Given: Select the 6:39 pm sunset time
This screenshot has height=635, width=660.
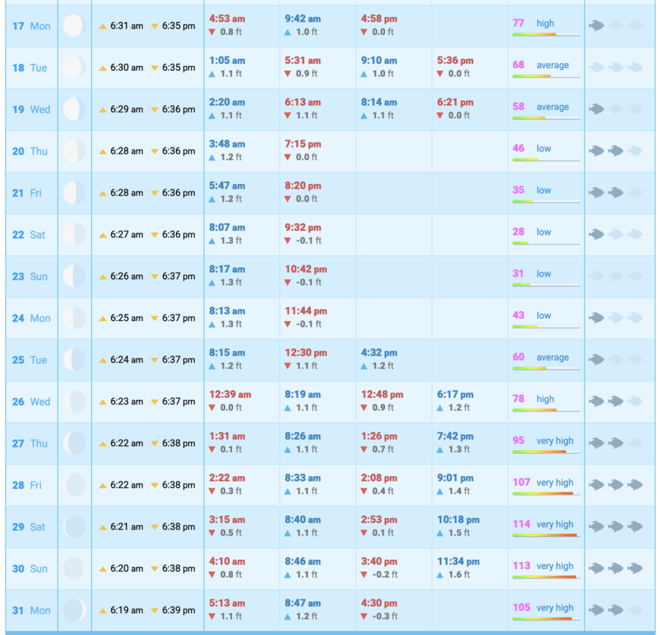Looking at the screenshot, I should 179,610.
